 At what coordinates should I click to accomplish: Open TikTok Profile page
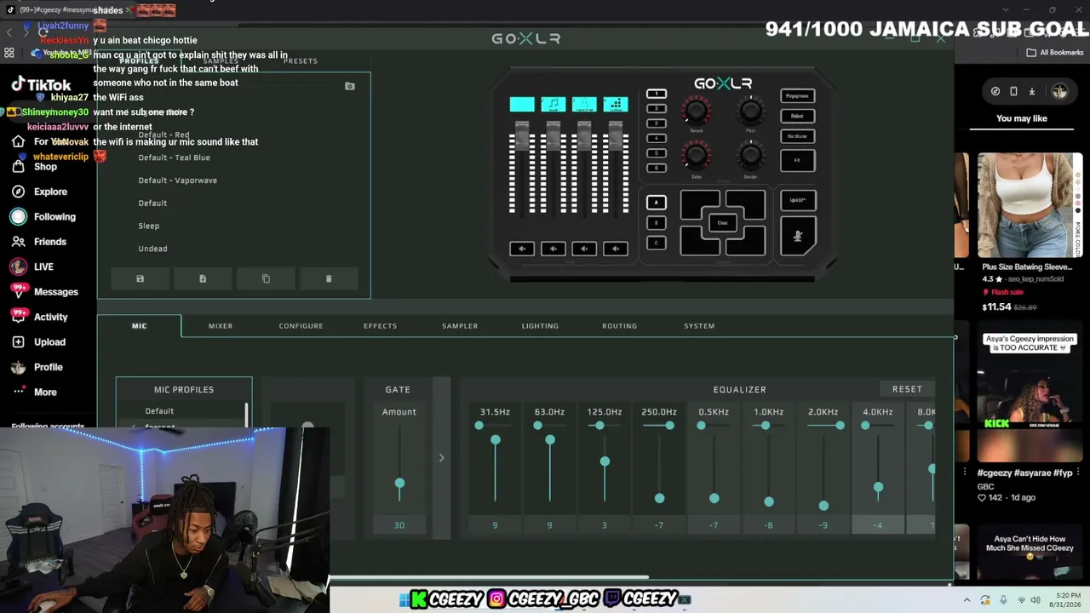pyautogui.click(x=48, y=367)
